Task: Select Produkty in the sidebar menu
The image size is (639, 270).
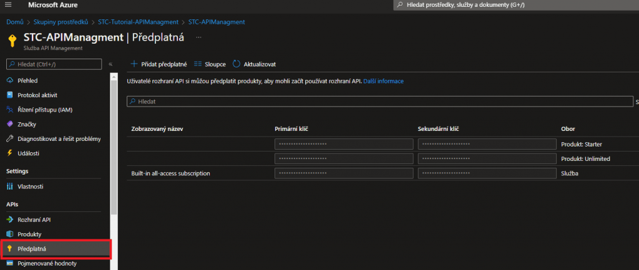Action: tap(29, 234)
